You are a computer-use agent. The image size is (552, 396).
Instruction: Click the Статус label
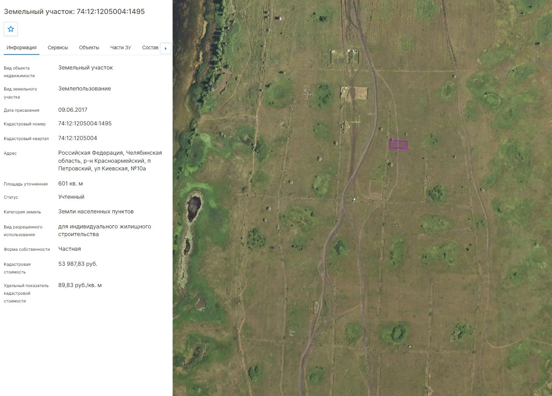tap(11, 197)
